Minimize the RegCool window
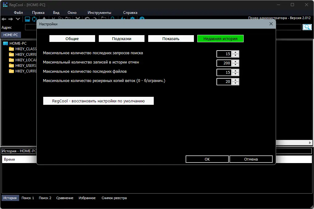The height and width of the screenshot is (209, 314). click(278, 5)
